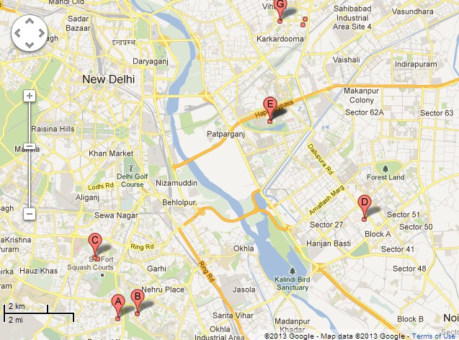Click the Forest Land park icon
This screenshot has height=340, width=459.
point(386,169)
